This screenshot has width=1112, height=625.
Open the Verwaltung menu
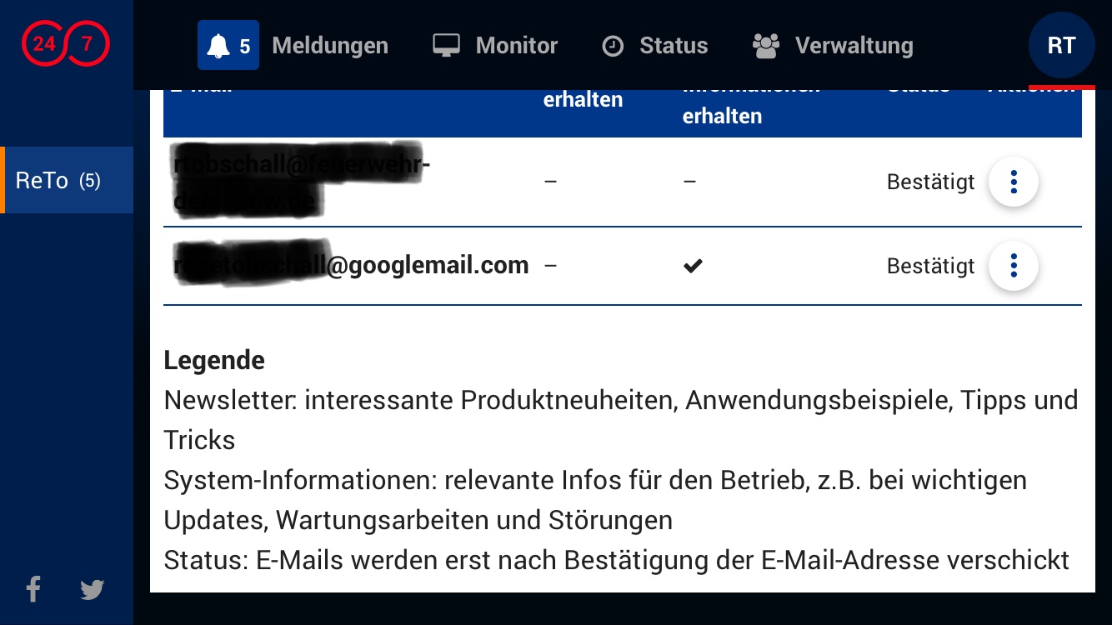pyautogui.click(x=853, y=45)
